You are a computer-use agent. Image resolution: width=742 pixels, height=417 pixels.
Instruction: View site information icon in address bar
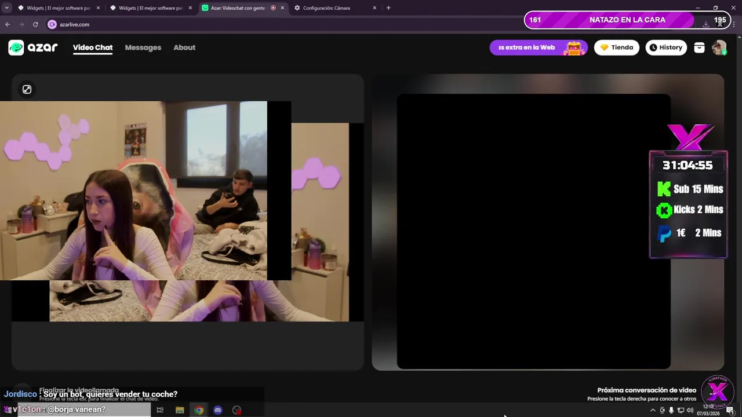[x=52, y=24]
